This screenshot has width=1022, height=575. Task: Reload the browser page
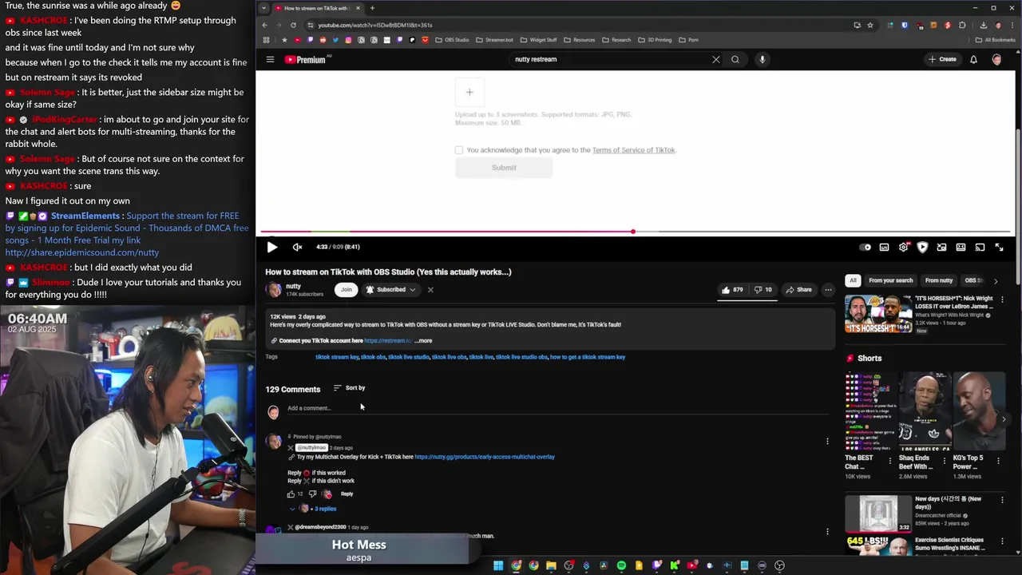[x=293, y=25]
